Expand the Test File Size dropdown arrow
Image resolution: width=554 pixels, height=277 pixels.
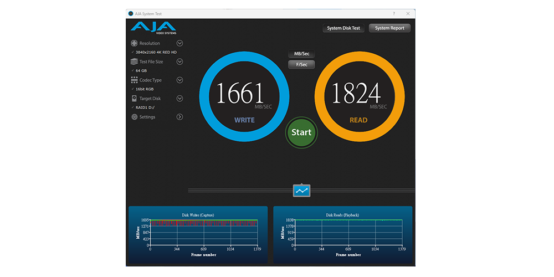tap(179, 61)
